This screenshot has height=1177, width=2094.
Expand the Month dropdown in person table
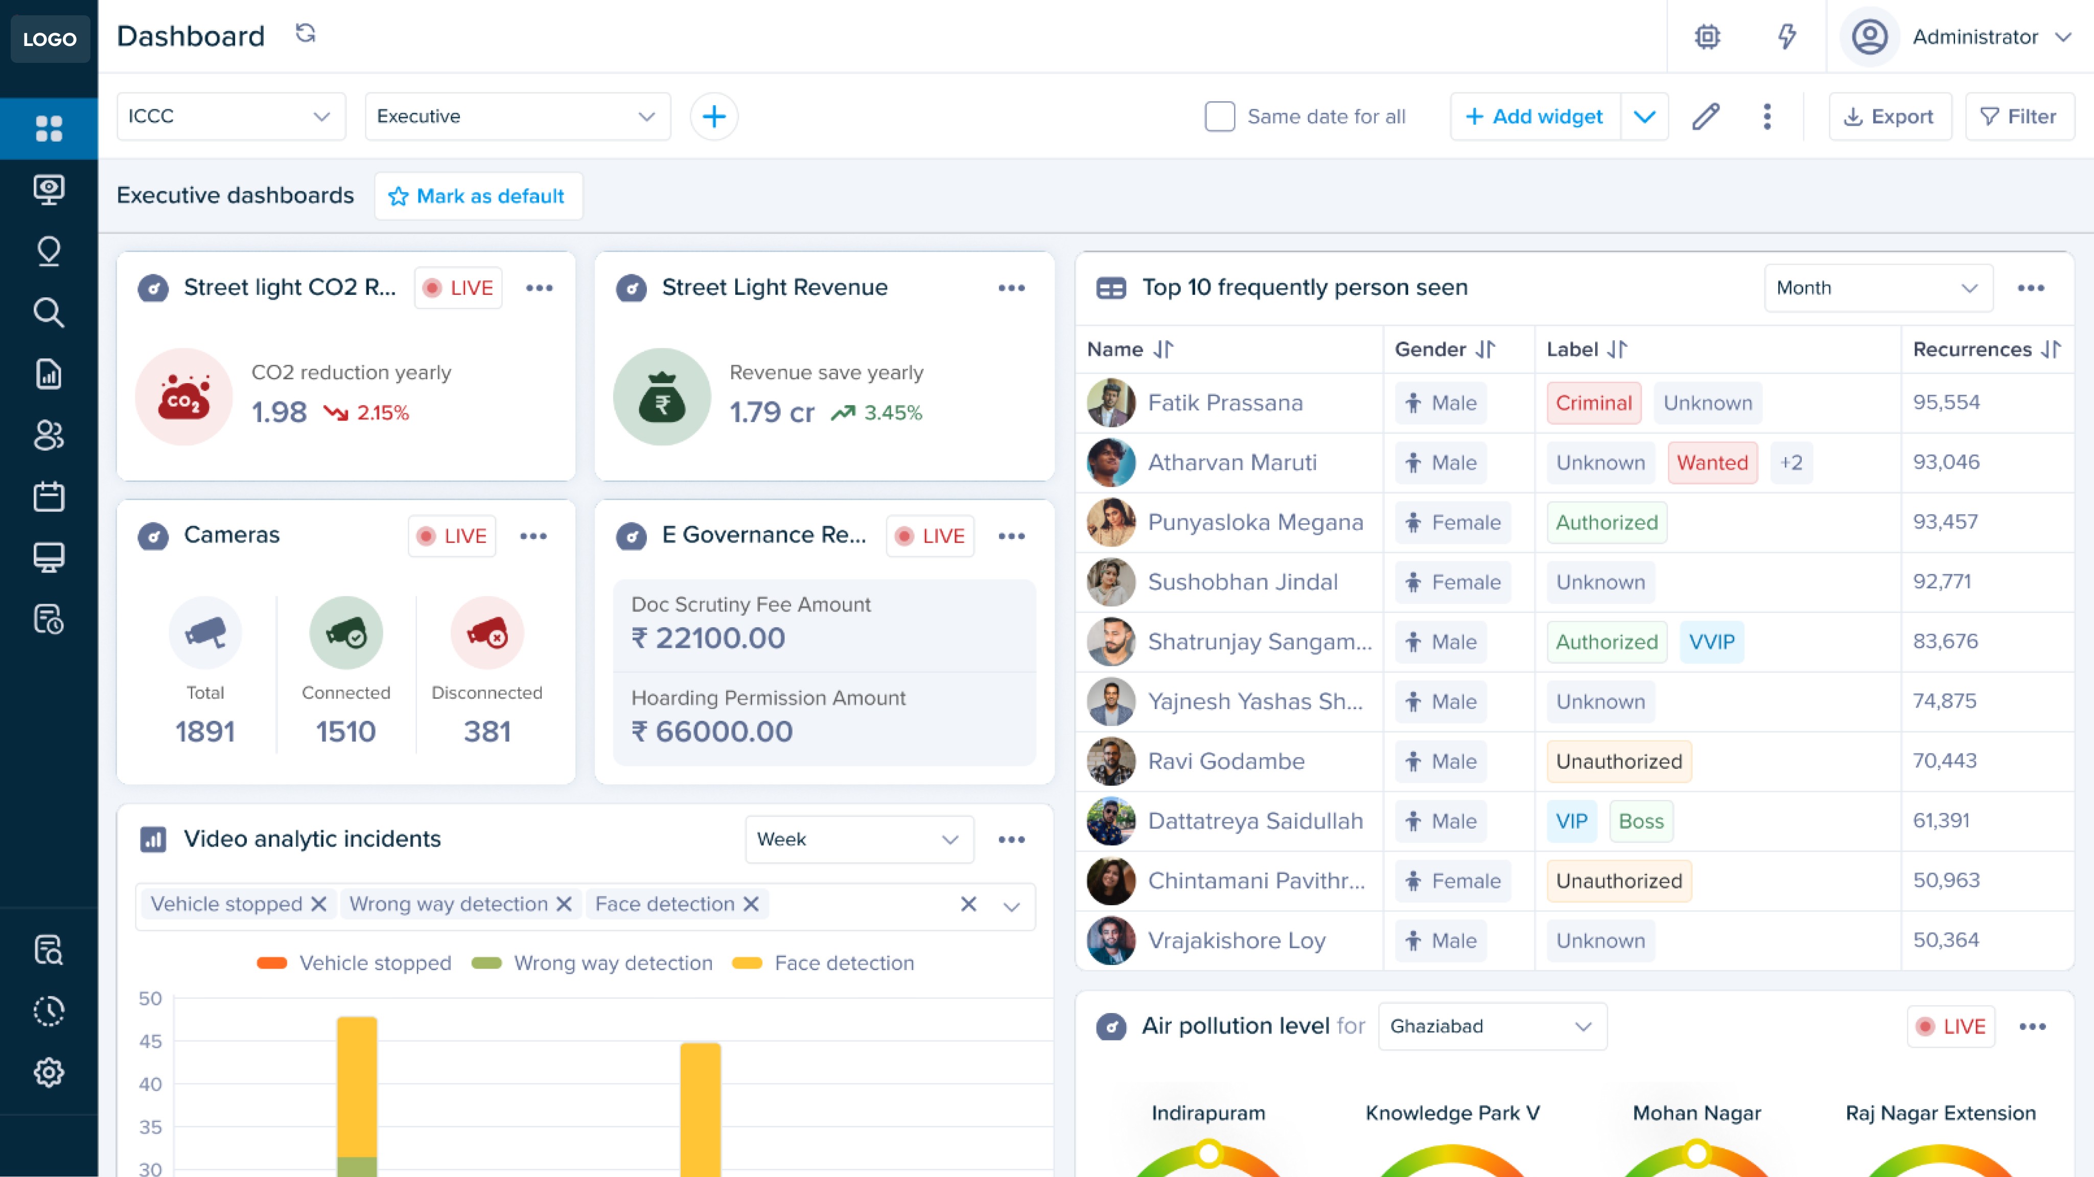pyautogui.click(x=1878, y=288)
